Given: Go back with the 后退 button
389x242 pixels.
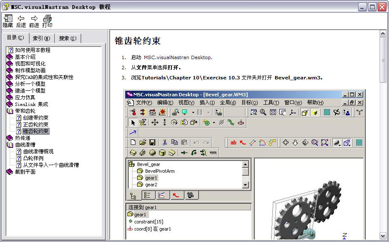Looking at the screenshot, I should (21, 21).
